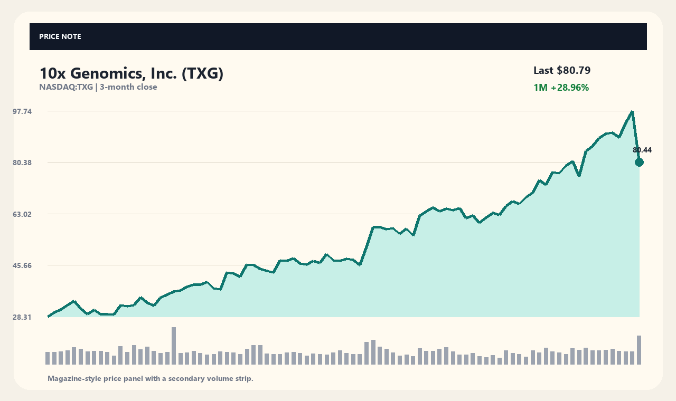Click the 28.31 y-axis label

(22, 317)
